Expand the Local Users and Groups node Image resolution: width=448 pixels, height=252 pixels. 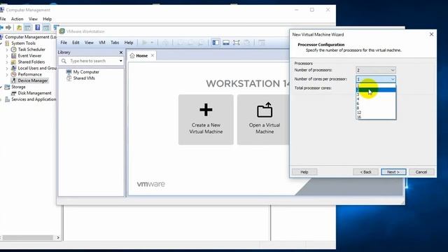tap(7, 69)
